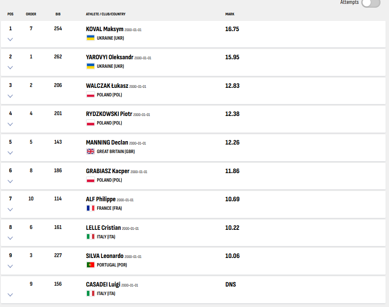Expand YAROVYI Oleksandr's row chevron

click(10, 67)
